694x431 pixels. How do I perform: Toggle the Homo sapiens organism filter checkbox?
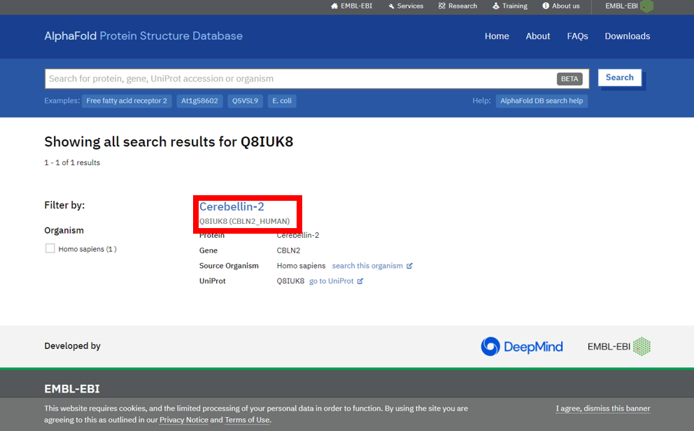pos(50,248)
